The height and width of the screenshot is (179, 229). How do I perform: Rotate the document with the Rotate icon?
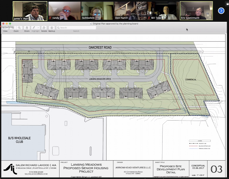point(44,27)
